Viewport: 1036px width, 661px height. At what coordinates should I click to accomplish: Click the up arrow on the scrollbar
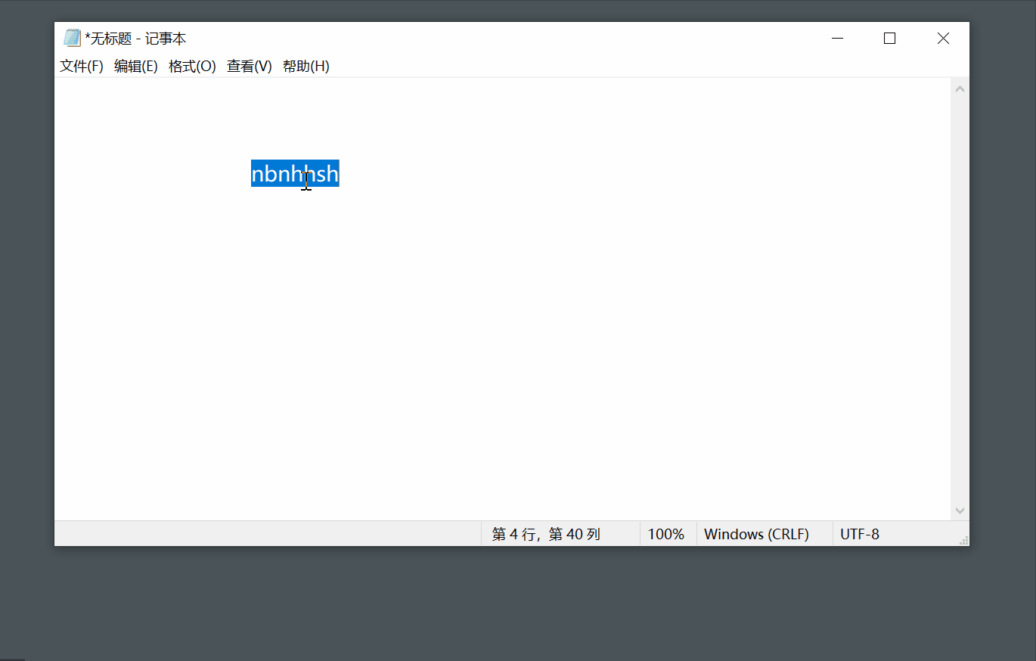[x=960, y=87]
